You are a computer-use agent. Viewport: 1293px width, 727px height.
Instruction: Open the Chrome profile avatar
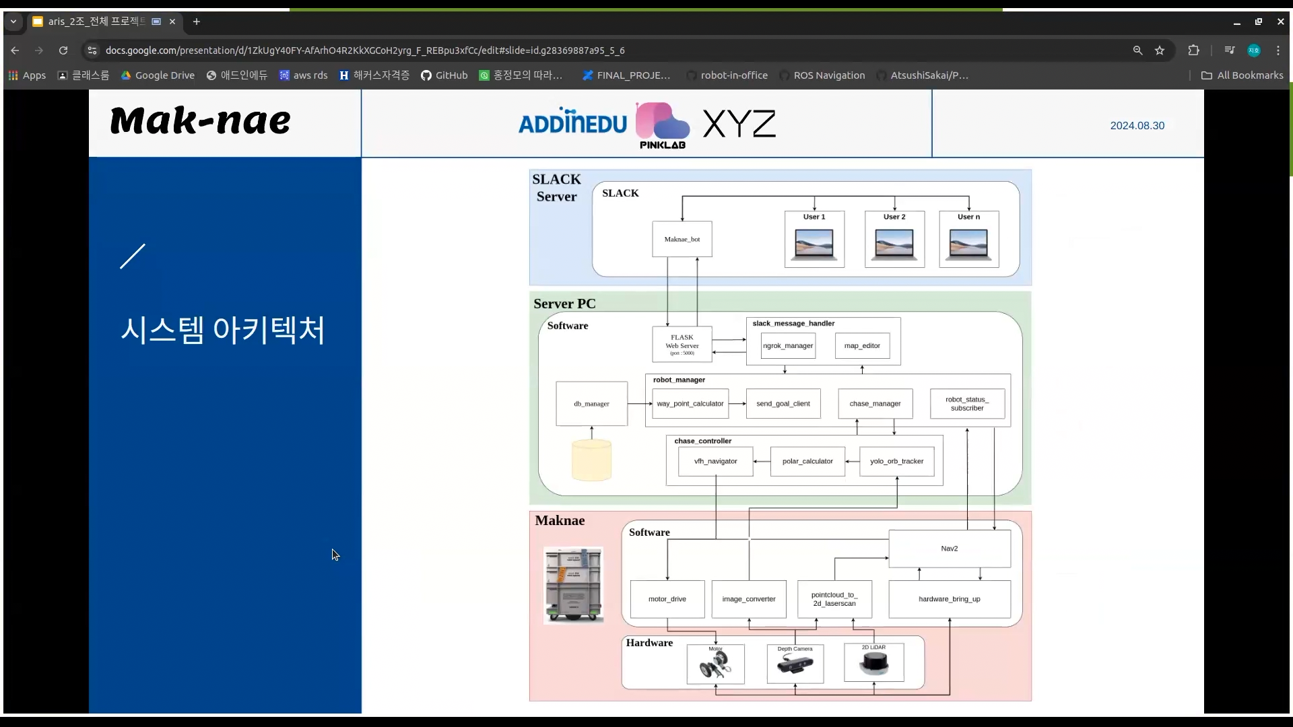[x=1254, y=50]
